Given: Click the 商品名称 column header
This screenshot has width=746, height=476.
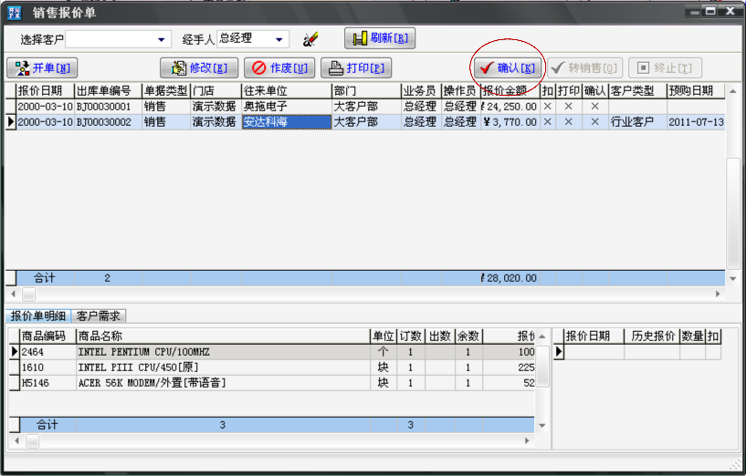Looking at the screenshot, I should pos(223,336).
